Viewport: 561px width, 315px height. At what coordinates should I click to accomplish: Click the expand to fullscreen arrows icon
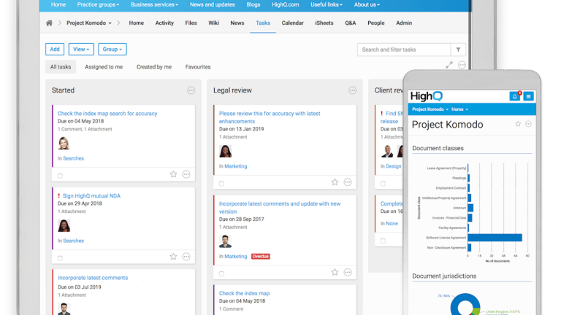(449, 65)
